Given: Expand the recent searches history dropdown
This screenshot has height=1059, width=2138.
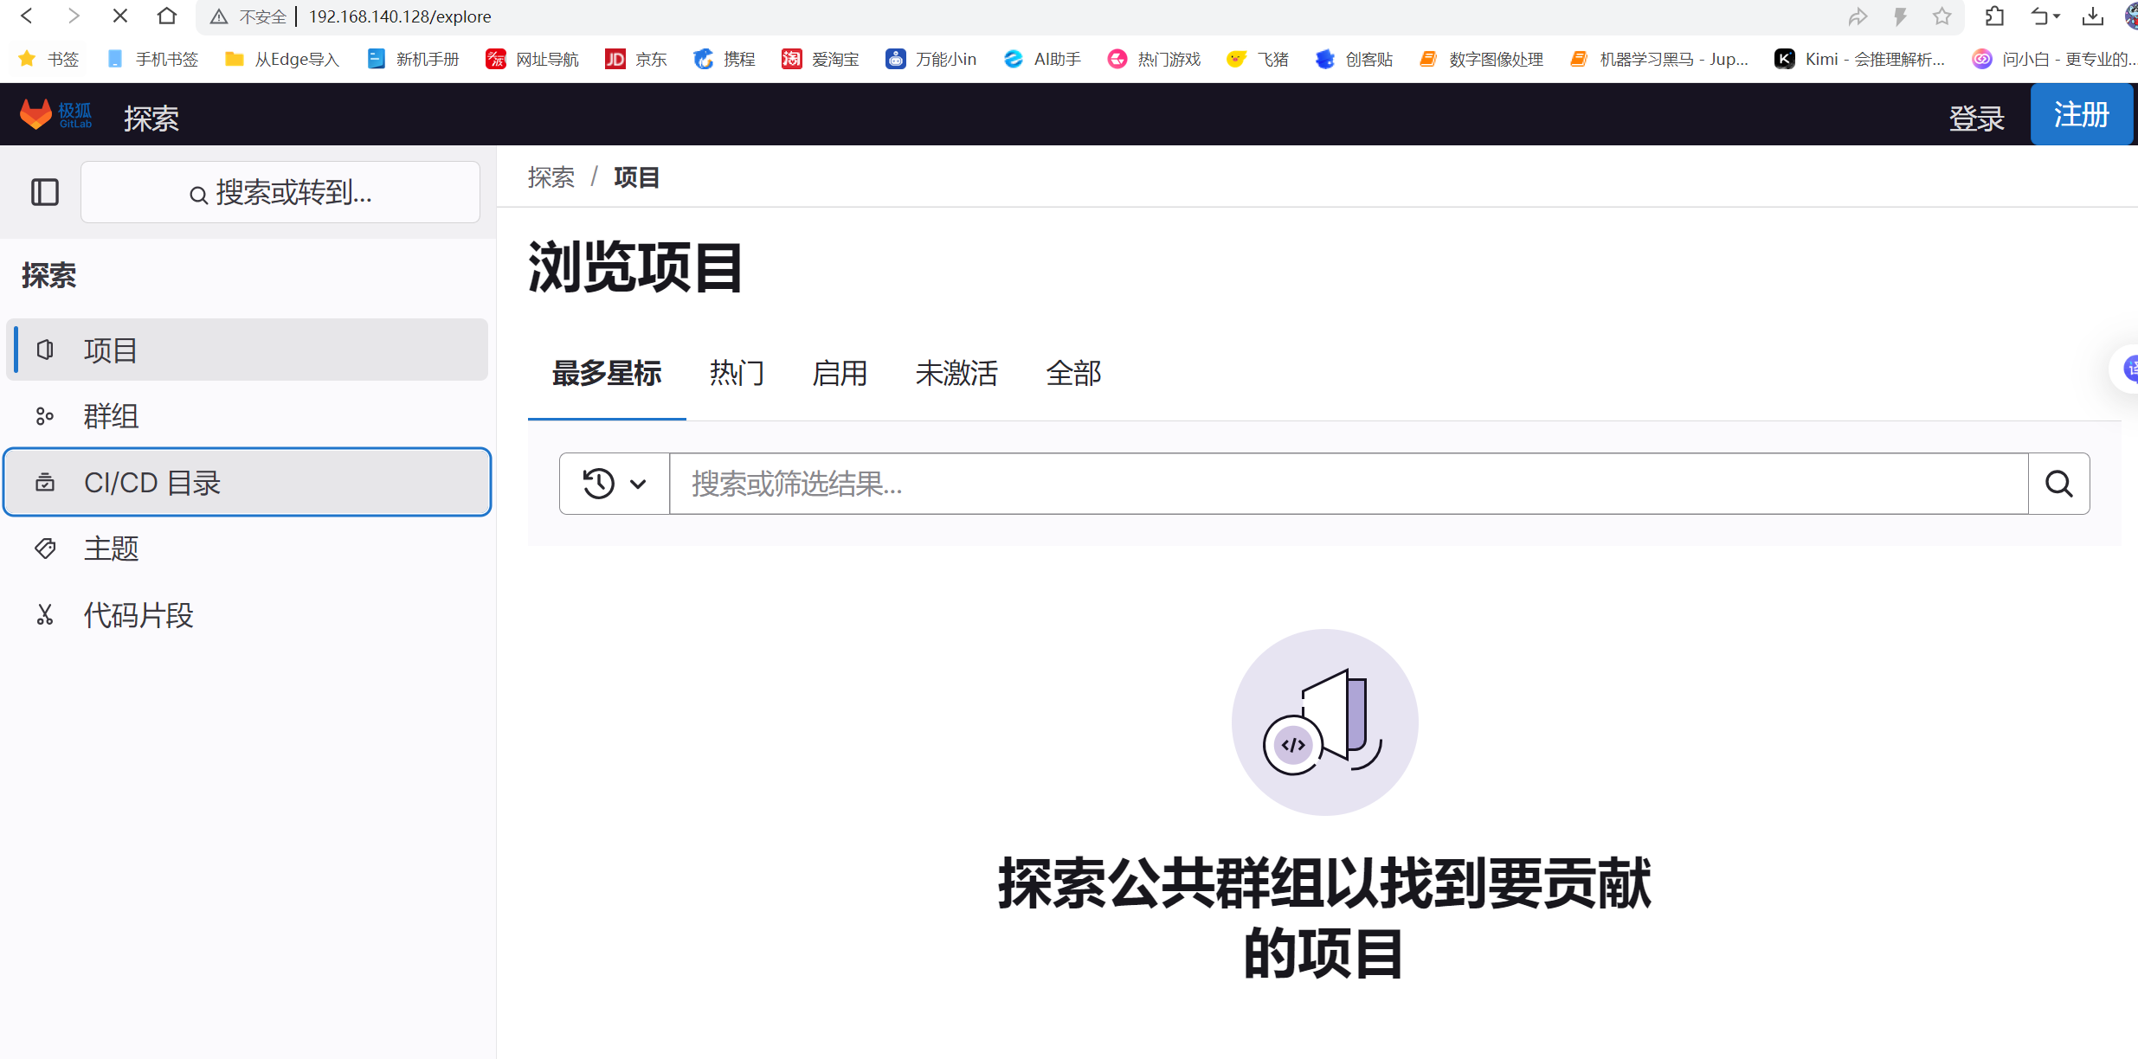Looking at the screenshot, I should [615, 484].
